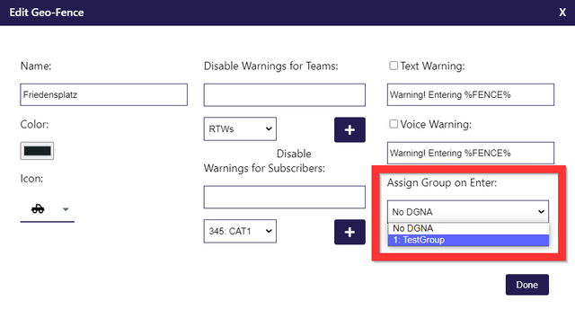Add subscriber with the plus button beside 345: CAT1

pyautogui.click(x=349, y=232)
